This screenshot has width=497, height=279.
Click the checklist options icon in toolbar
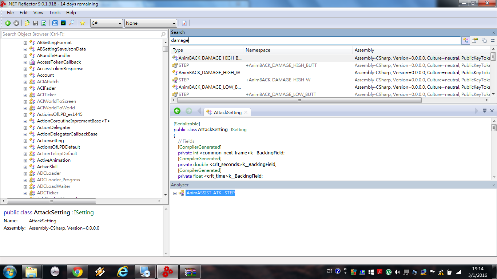(x=184, y=23)
